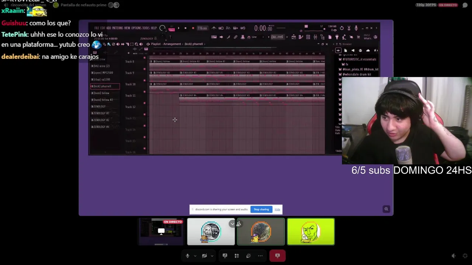Open the FILE menu in FL Studio
The width and height of the screenshot is (472, 265).
point(97,28)
